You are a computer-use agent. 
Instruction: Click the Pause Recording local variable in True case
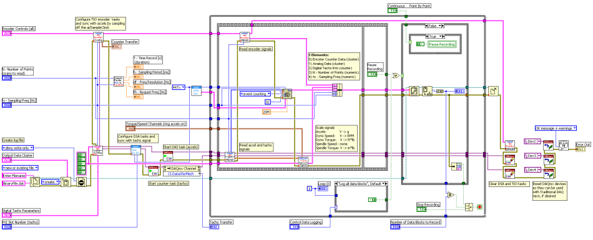(442, 44)
